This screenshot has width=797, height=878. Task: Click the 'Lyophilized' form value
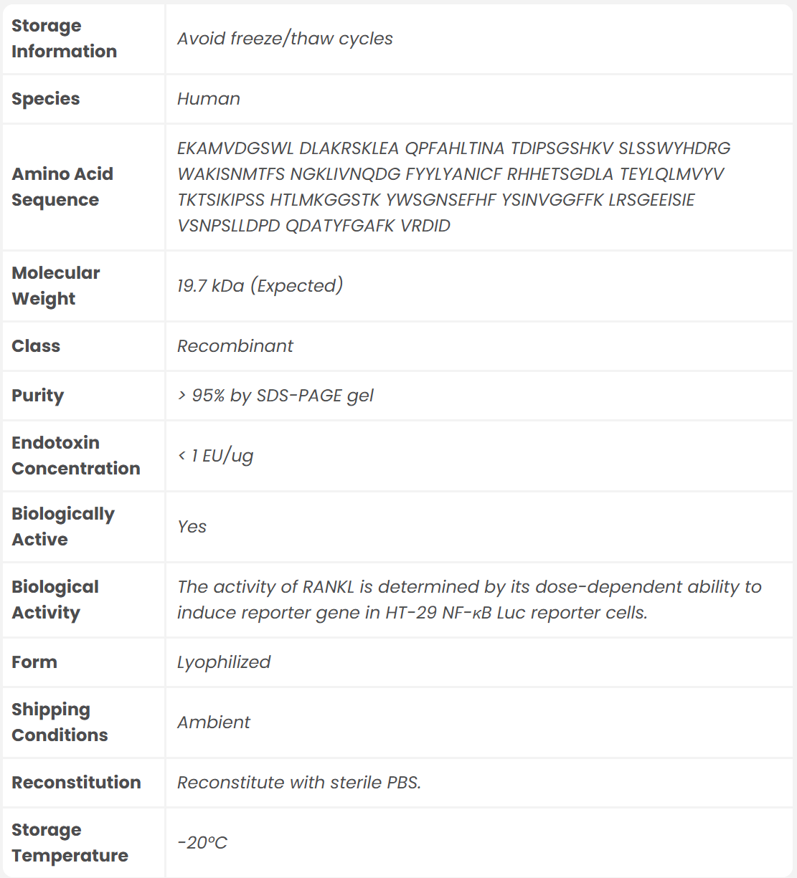point(224,662)
